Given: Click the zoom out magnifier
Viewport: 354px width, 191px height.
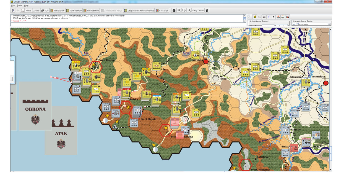Looking at the screenshot, I should 189,10.
